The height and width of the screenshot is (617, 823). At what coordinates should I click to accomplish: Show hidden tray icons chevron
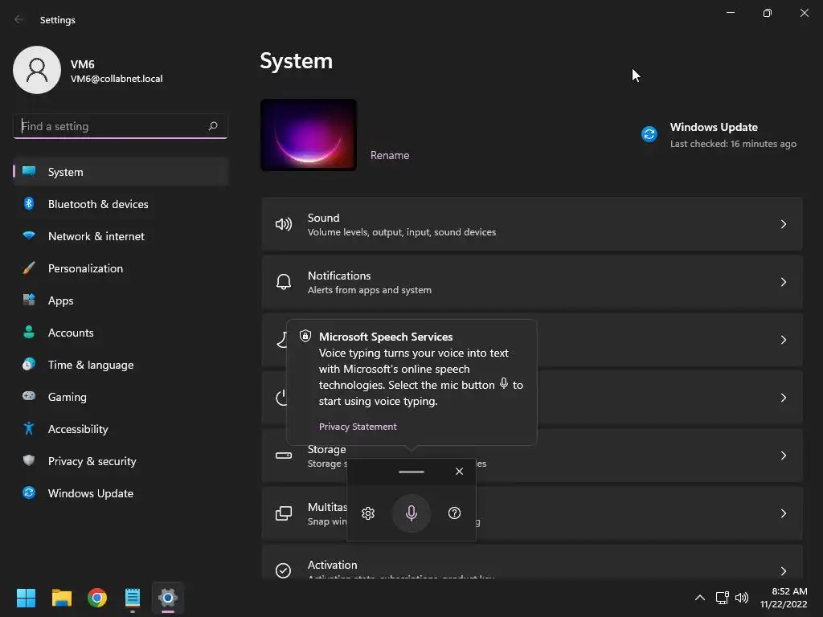pos(700,598)
